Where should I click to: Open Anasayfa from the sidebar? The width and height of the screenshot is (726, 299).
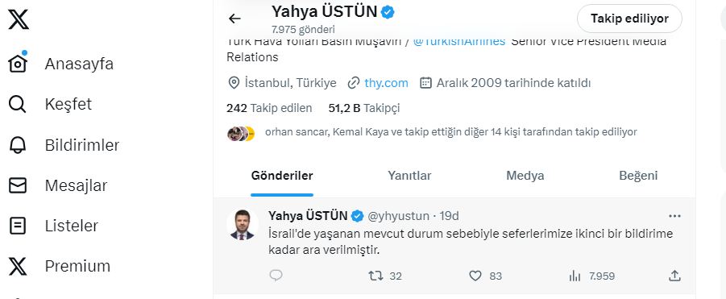click(61, 64)
